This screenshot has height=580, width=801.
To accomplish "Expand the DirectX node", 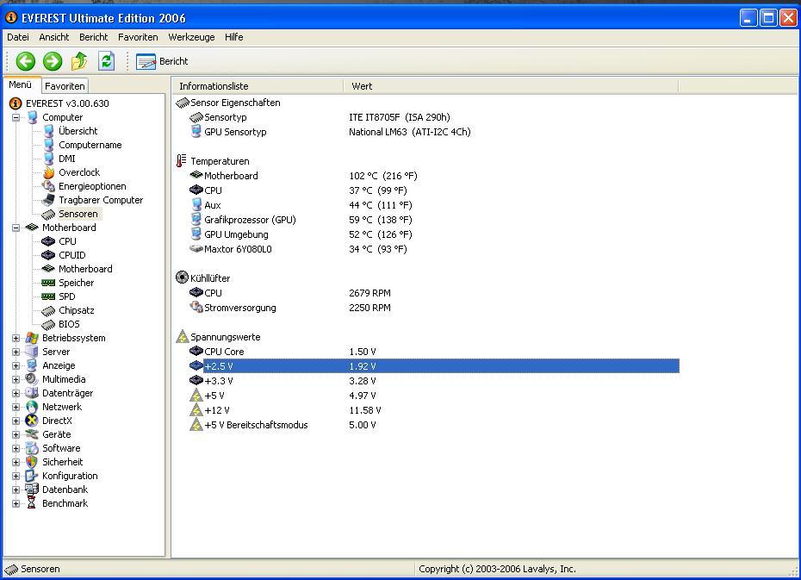I will point(16,421).
